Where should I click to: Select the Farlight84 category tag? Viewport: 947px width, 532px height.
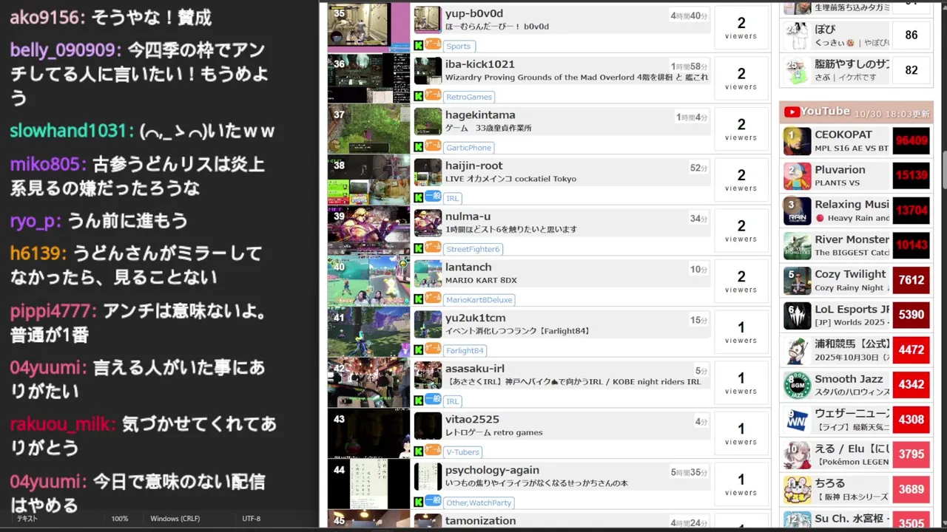click(465, 350)
